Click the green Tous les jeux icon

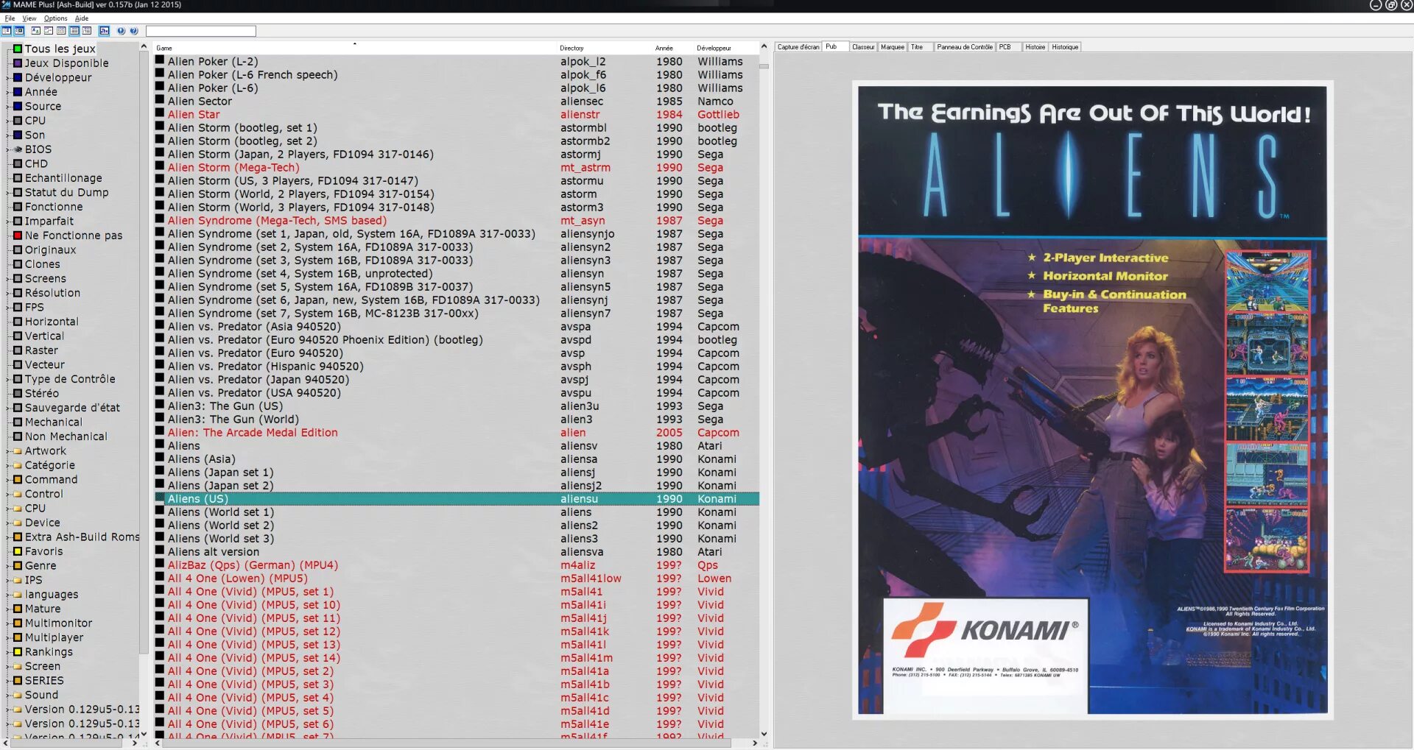(x=18, y=49)
